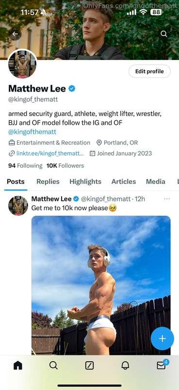Viewport: 179px width, 390px height.
Task: Tap the Home icon in bottom bar
Action: 18,365
